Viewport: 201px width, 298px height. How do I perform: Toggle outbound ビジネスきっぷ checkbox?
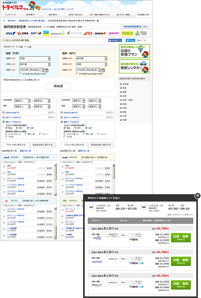pos(6,134)
